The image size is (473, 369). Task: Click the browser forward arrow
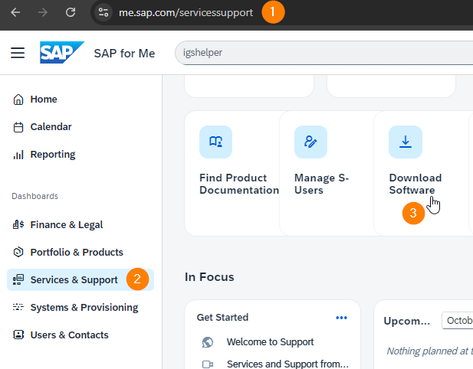pyautogui.click(x=43, y=12)
